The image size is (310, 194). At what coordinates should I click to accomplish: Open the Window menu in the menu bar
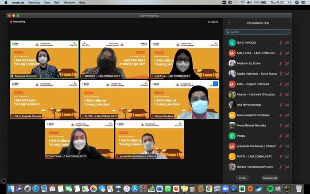point(69,2)
